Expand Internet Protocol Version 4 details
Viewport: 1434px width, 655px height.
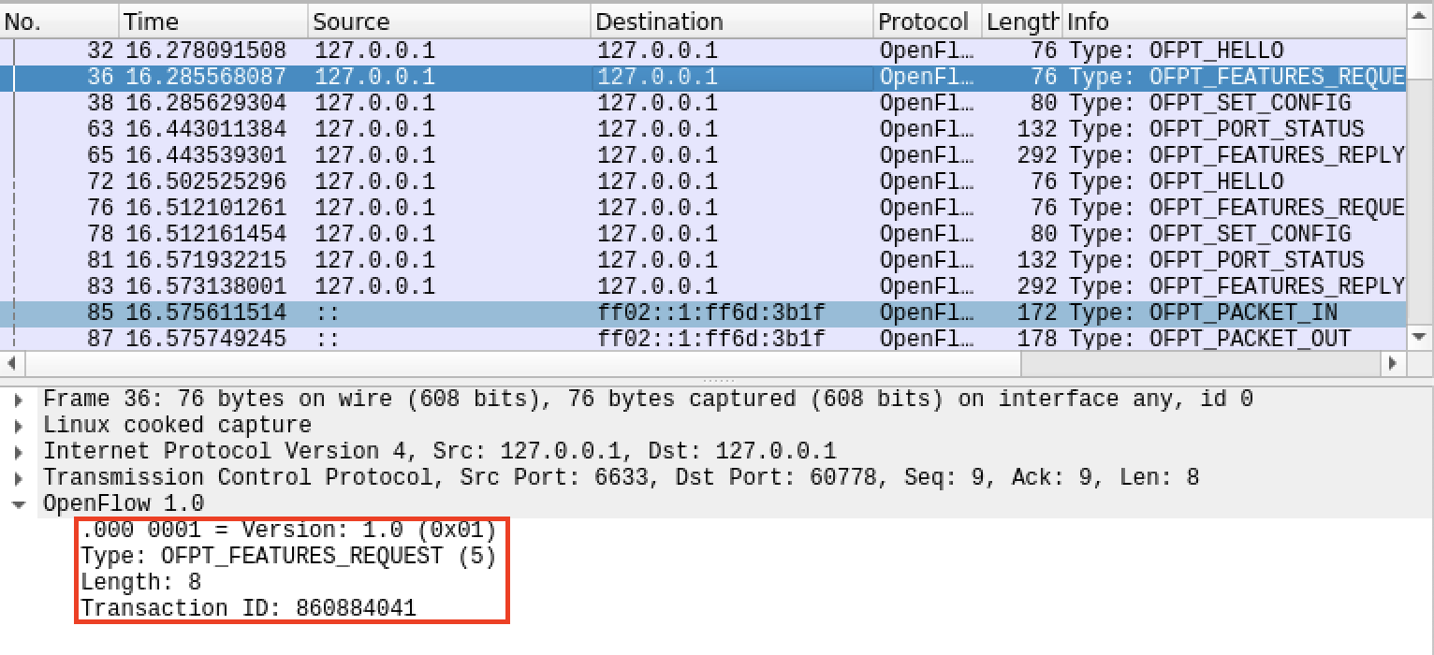[x=20, y=453]
